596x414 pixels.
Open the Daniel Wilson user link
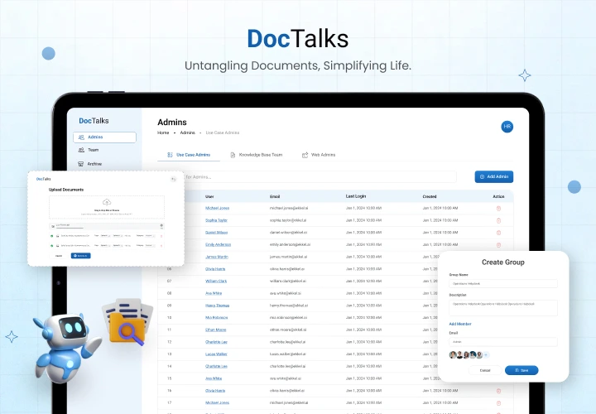(217, 233)
